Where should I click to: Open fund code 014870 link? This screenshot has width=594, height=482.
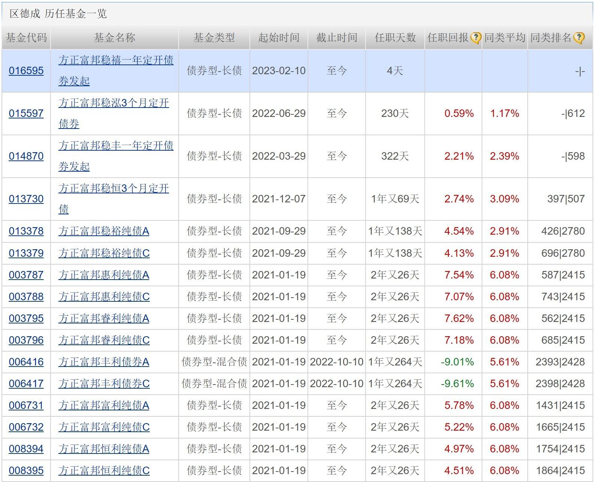[26, 156]
